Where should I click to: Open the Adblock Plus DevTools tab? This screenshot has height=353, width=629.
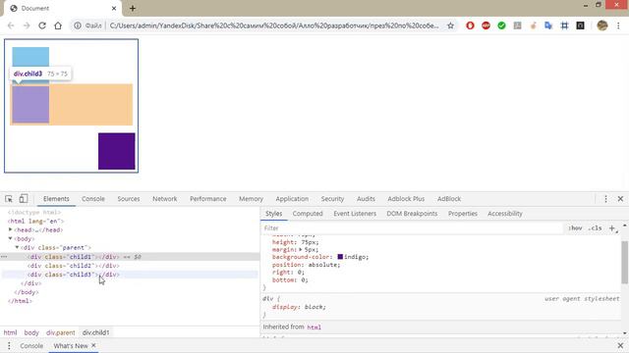click(x=406, y=199)
